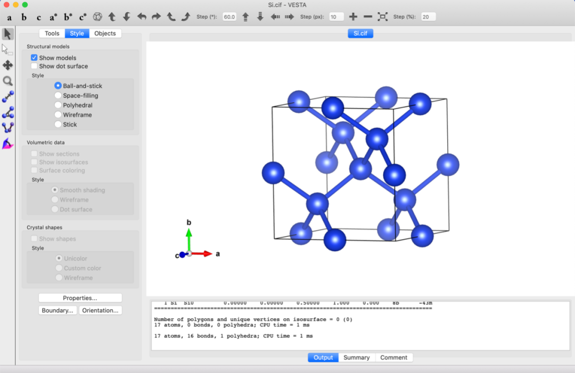575x373 pixels.
Task: Enable Show dot surface
Action: [x=34, y=66]
